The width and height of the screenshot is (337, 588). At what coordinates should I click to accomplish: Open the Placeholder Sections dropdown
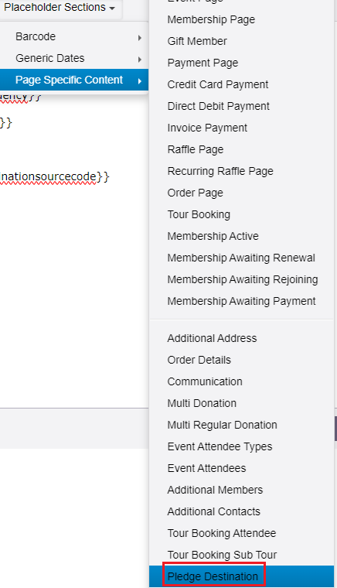tap(60, 8)
